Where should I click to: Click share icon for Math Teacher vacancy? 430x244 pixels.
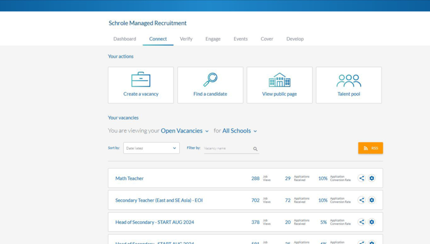tap(362, 178)
